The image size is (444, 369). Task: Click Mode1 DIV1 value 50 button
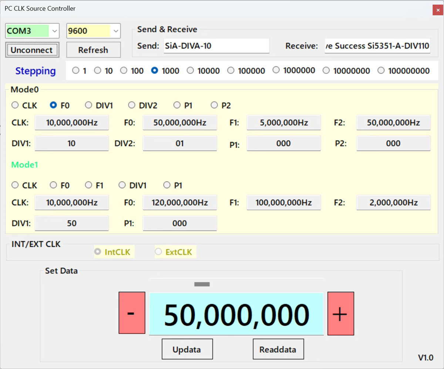click(72, 223)
